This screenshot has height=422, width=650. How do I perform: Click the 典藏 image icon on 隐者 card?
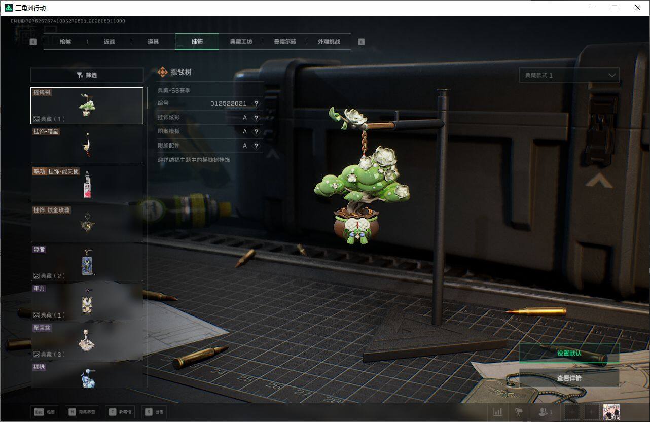[x=37, y=276]
